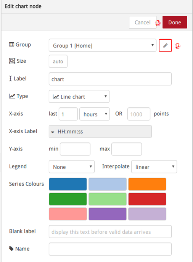Click the auto Size button
This screenshot has height=262, width=193.
pos(58,61)
